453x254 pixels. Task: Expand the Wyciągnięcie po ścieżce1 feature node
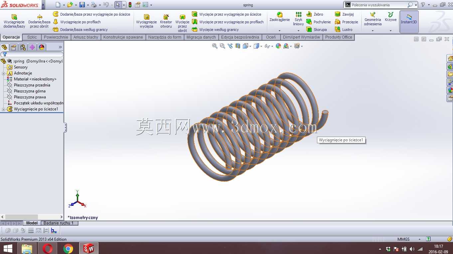pos(3,109)
